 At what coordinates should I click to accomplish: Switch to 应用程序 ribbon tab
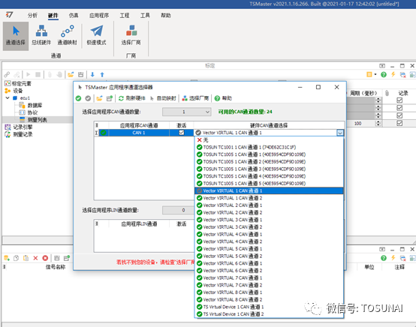[99, 15]
